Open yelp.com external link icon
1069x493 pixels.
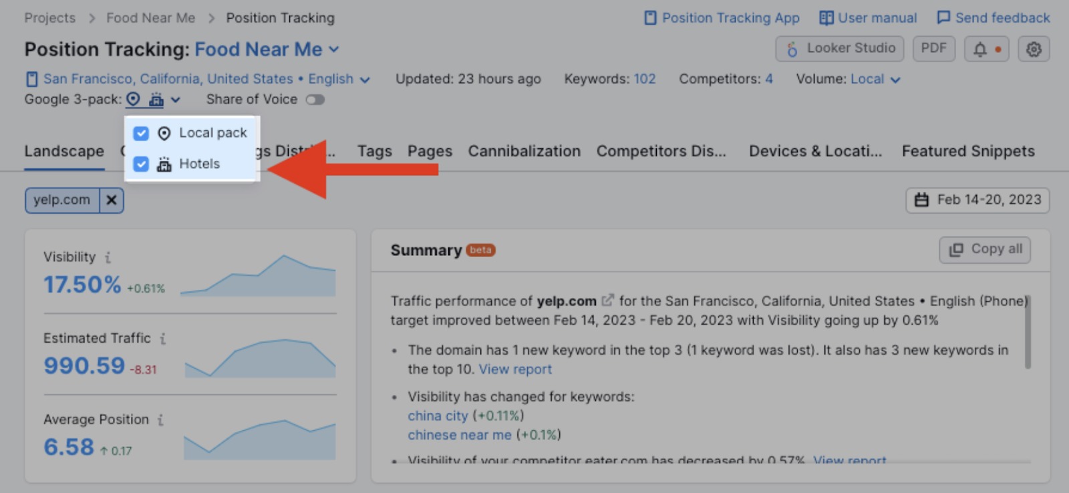607,301
